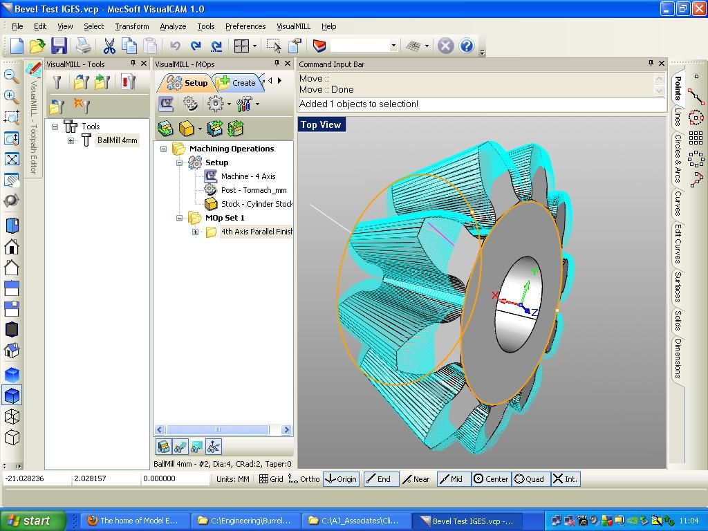
Task: Click the Zoom In magnifier icon
Action: (x=11, y=96)
